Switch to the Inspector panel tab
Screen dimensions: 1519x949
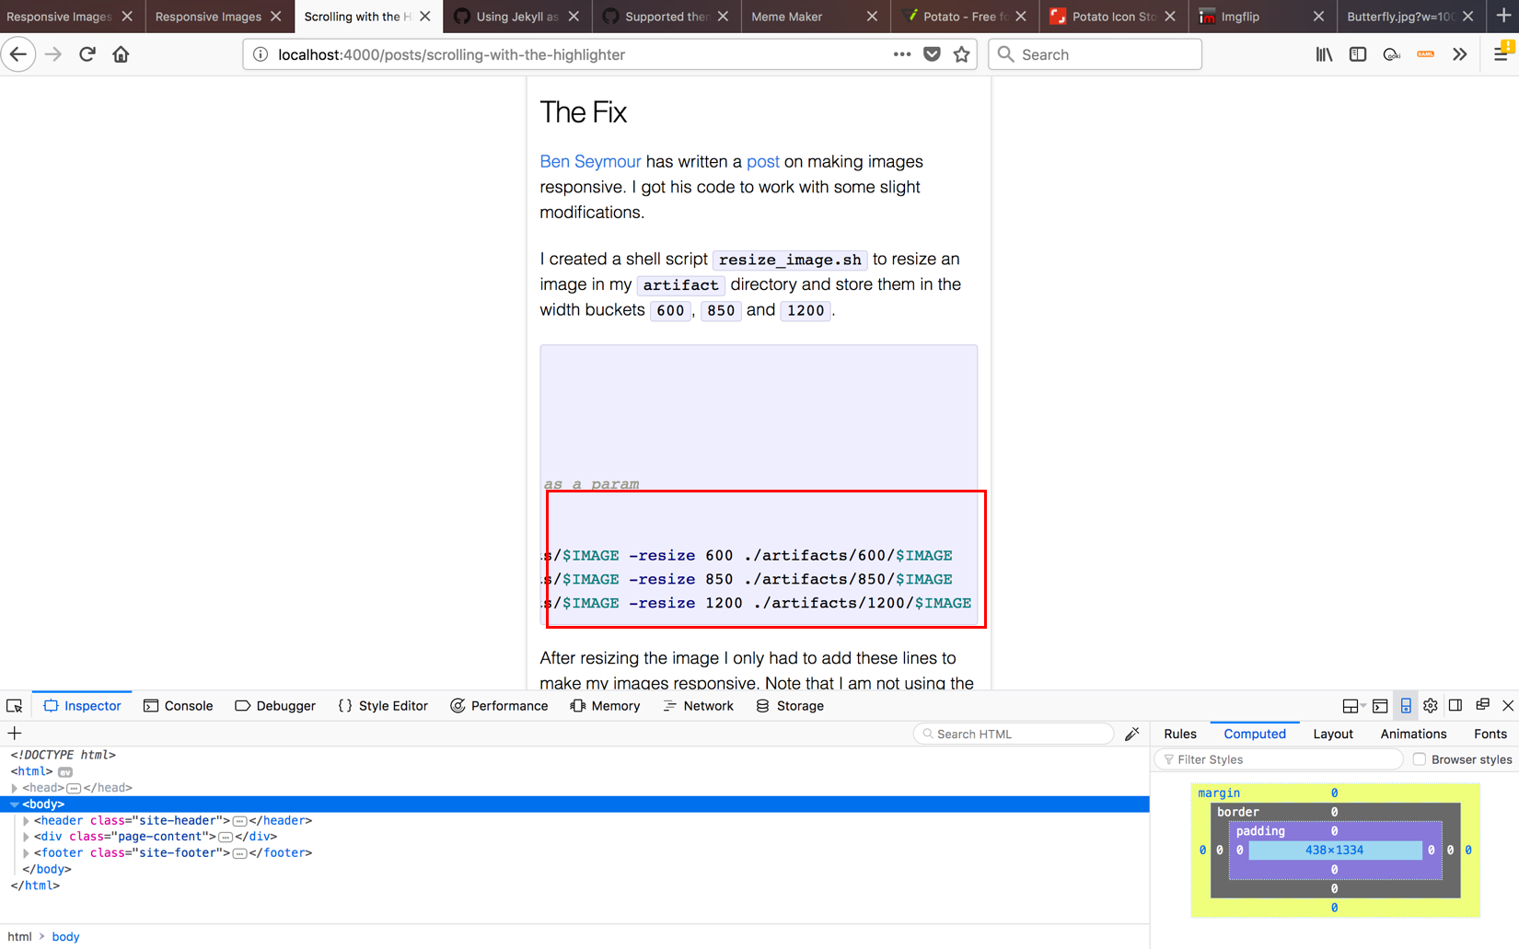click(x=82, y=706)
